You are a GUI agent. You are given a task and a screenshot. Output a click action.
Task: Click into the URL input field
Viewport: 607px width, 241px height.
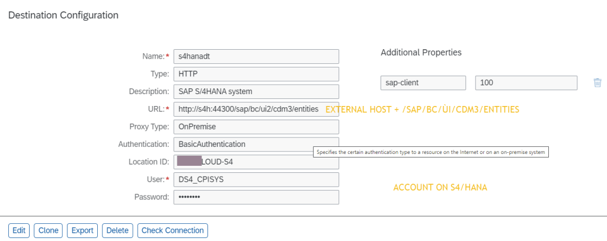pyautogui.click(x=248, y=109)
